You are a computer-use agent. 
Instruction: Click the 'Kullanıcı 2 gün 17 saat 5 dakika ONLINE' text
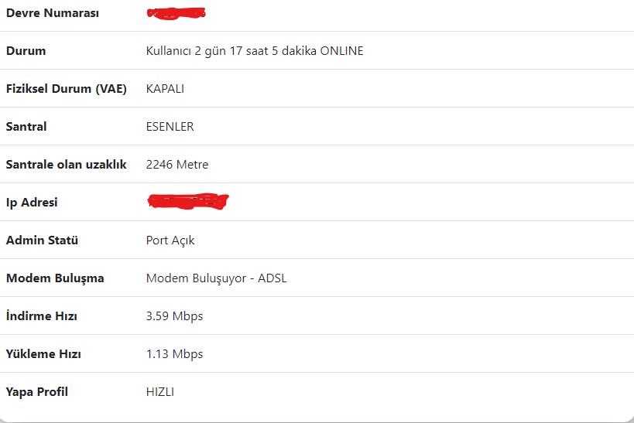coord(255,51)
